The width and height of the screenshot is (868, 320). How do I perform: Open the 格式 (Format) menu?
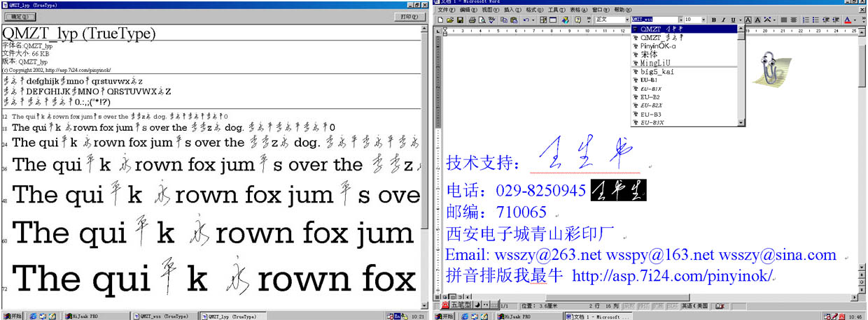pos(535,10)
